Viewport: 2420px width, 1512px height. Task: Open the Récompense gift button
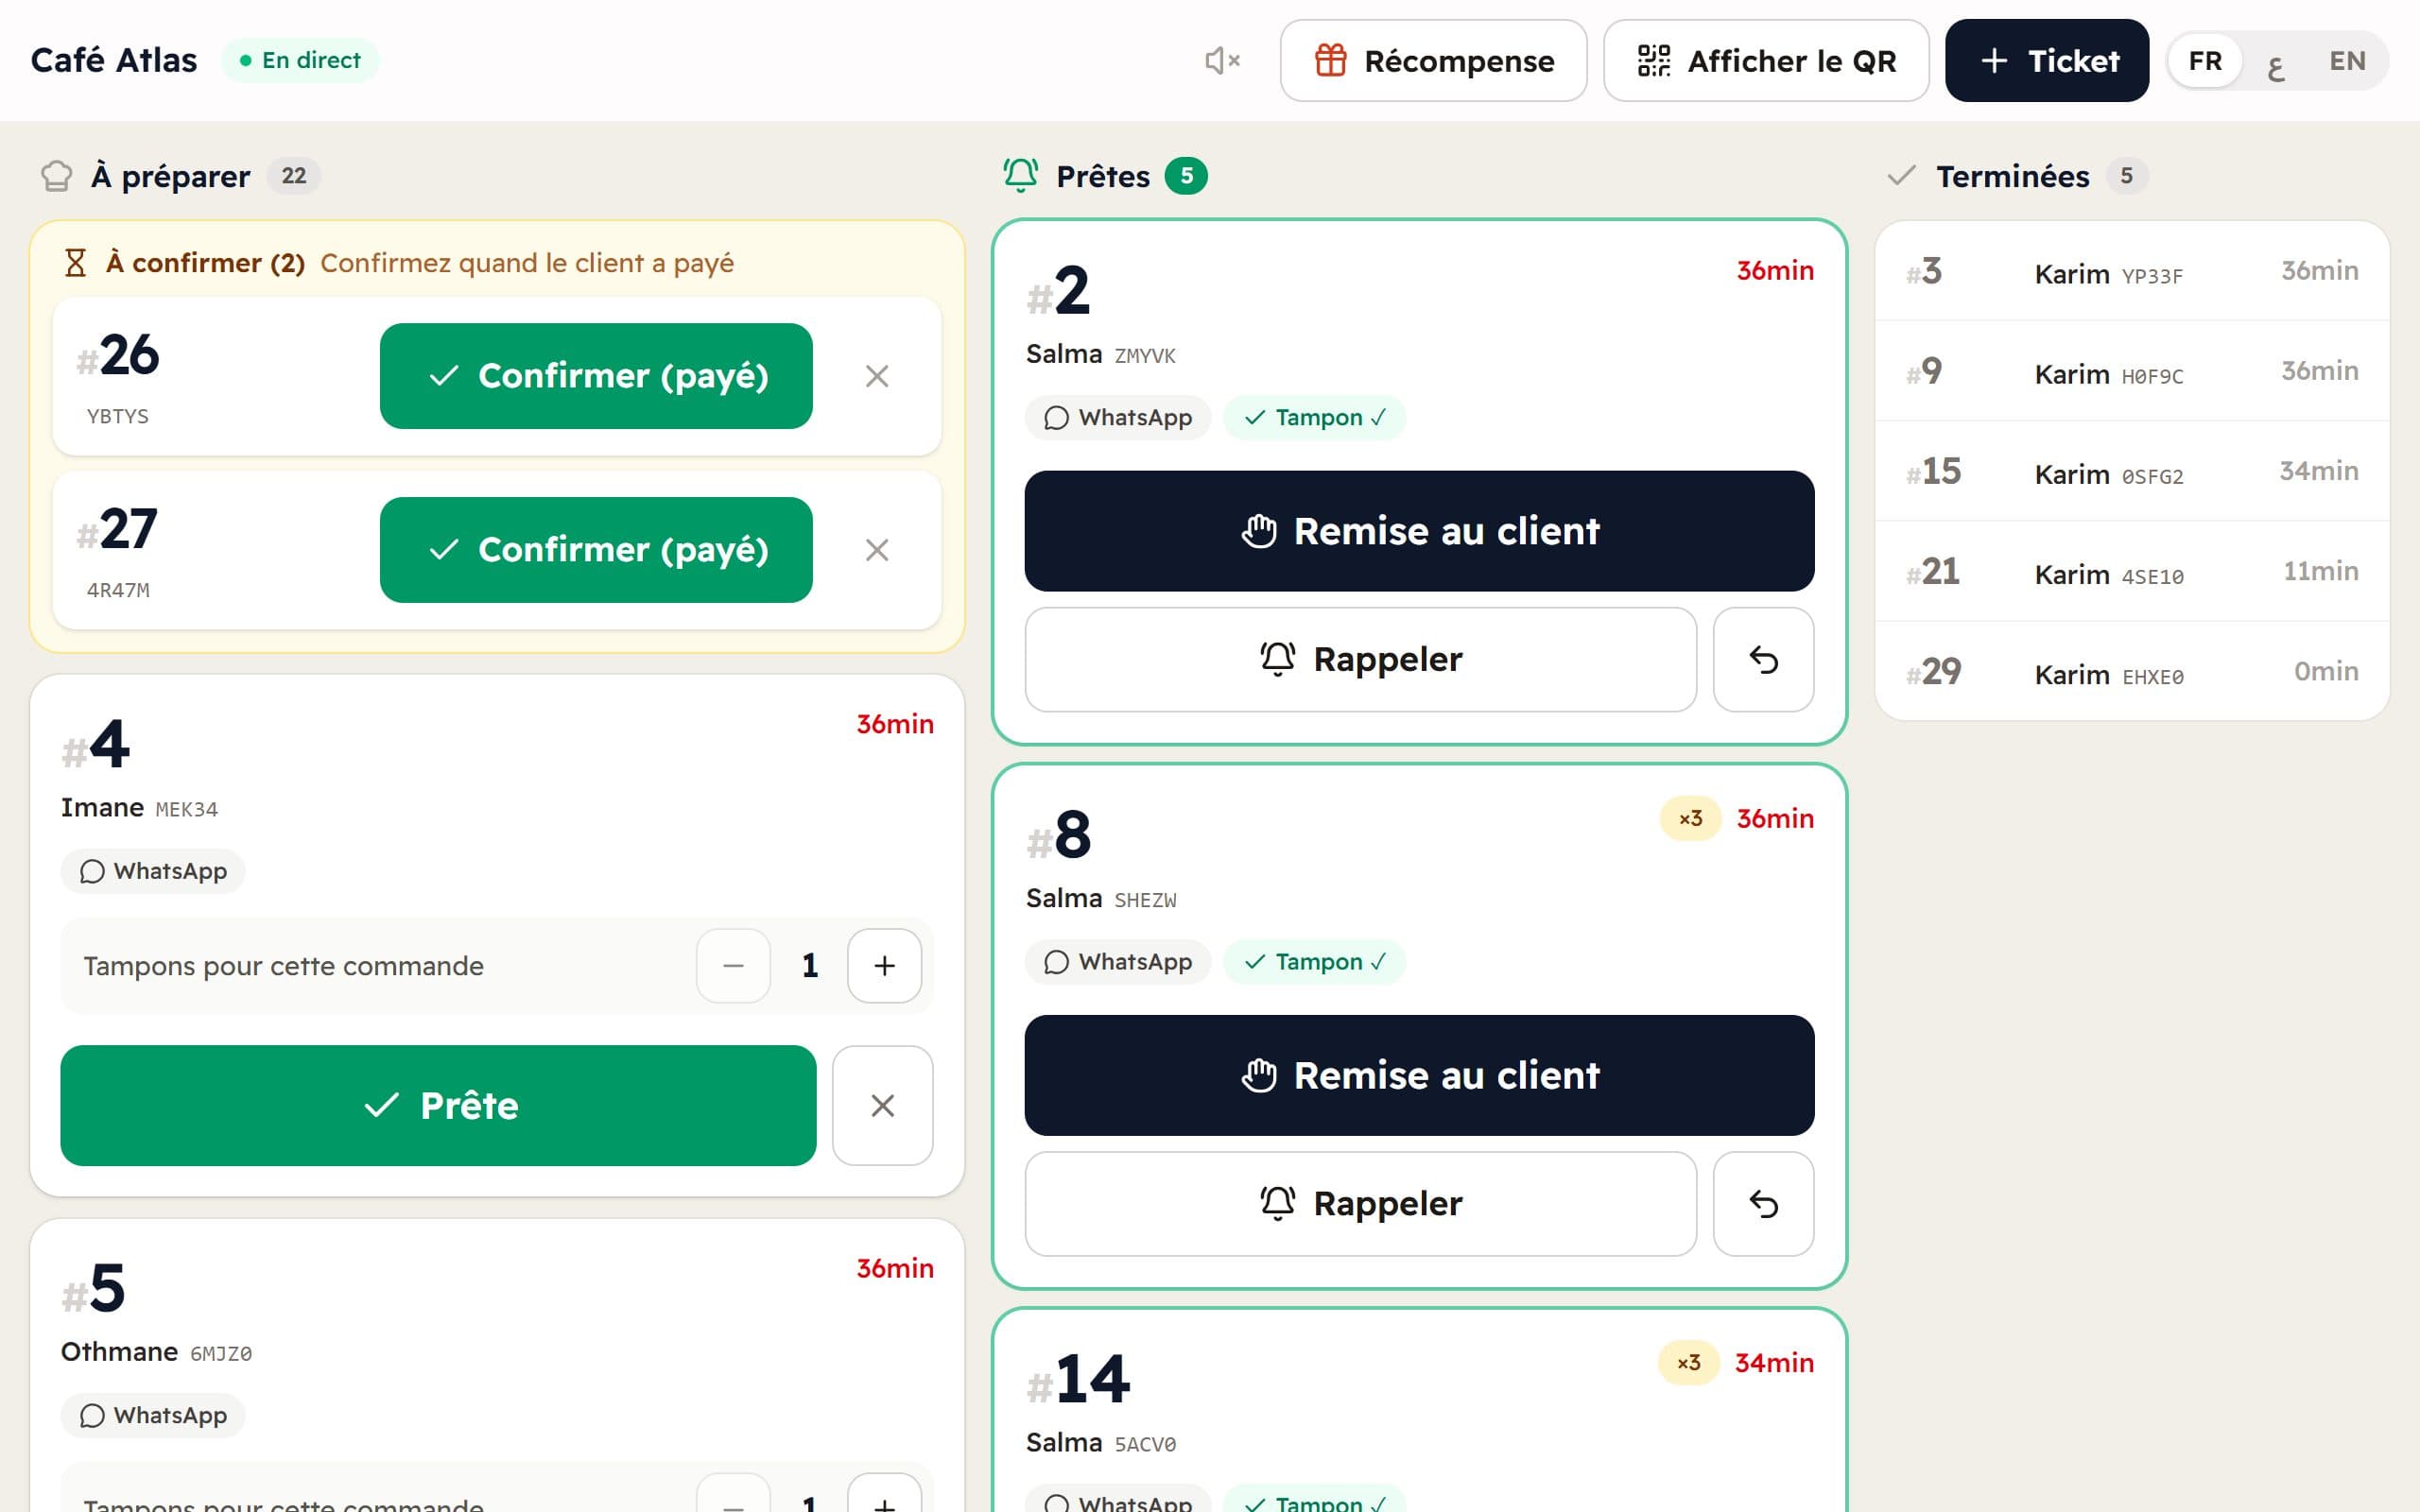1433,61
